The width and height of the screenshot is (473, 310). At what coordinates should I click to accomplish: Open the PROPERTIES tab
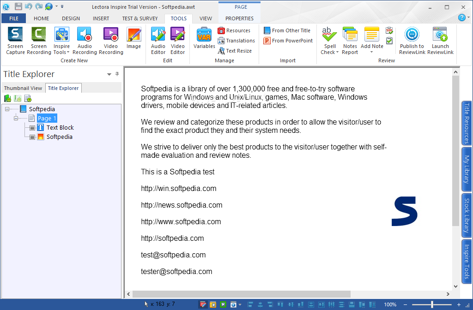point(240,18)
